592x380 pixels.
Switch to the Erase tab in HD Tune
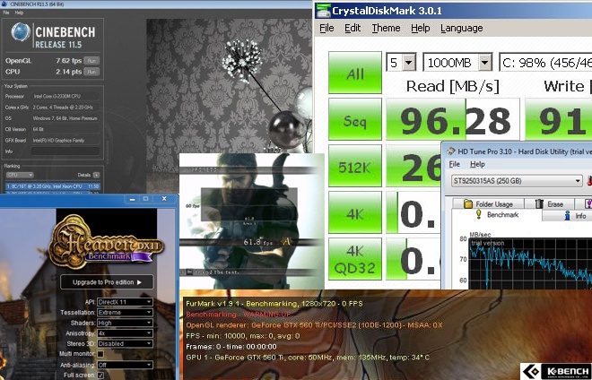549,204
